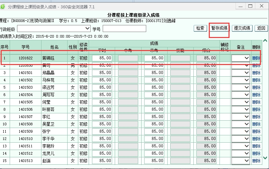
Task: Remove student 李红 via 删除 link
Action: pyautogui.click(x=256, y=117)
